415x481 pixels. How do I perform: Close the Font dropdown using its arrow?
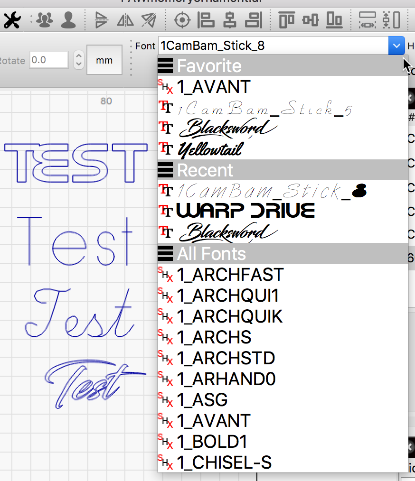(396, 46)
